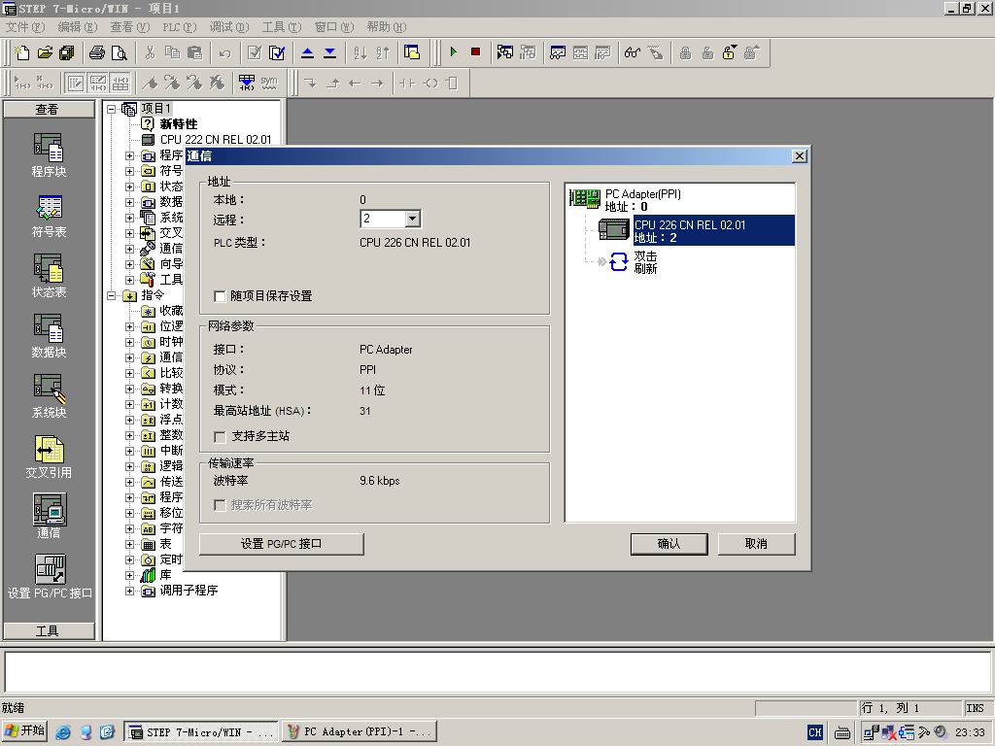Expand the 位逻辑 instruction node

(129, 326)
